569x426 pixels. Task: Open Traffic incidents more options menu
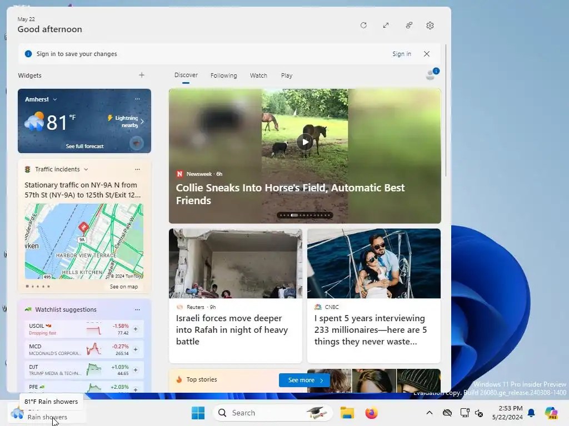(x=137, y=169)
